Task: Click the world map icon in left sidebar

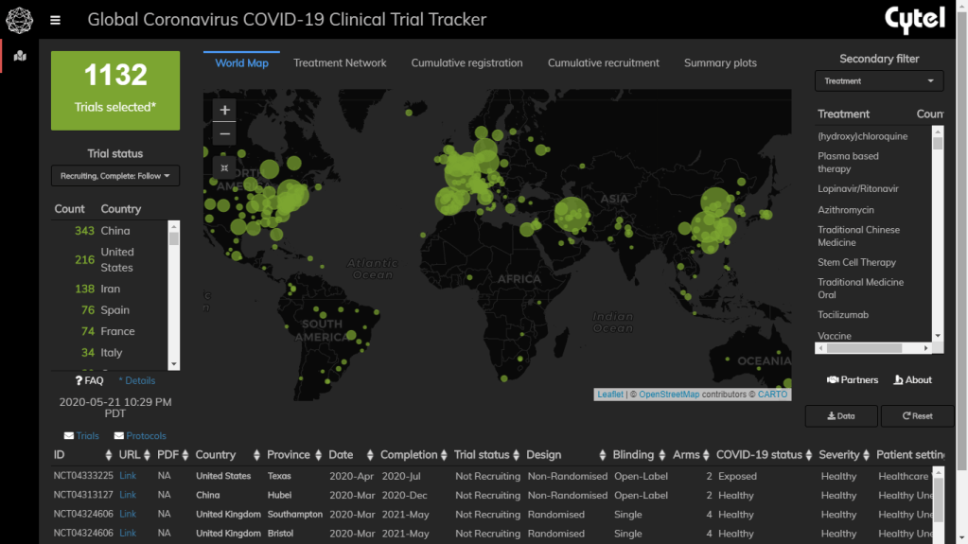Action: [x=20, y=56]
